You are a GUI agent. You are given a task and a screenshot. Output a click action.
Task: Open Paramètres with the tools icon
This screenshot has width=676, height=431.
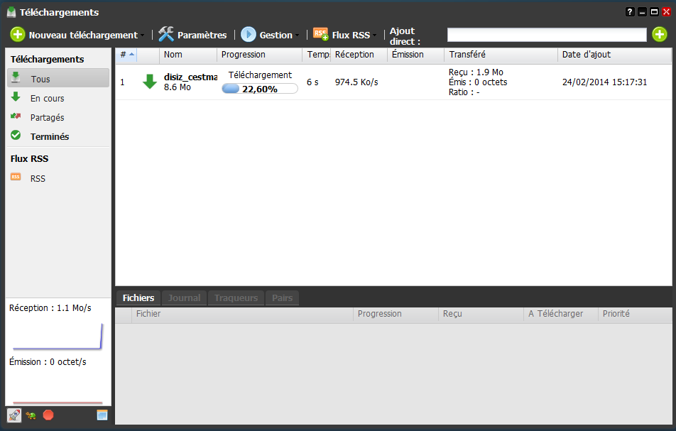coord(192,35)
